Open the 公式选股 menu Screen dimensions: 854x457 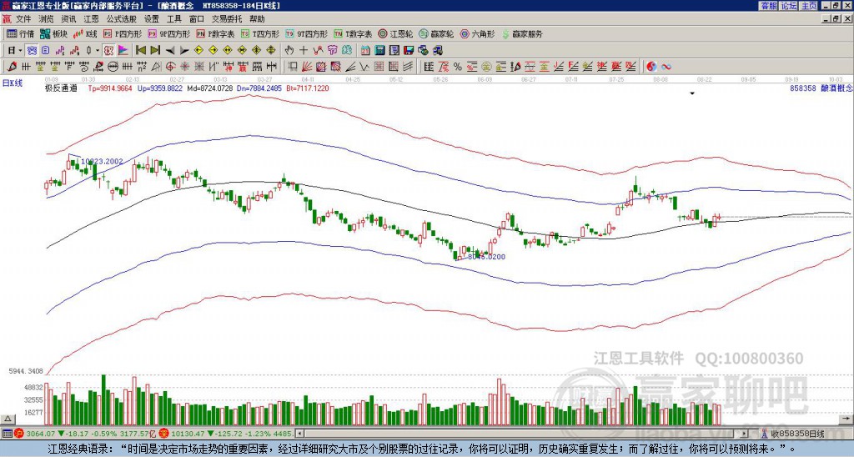click(x=122, y=19)
